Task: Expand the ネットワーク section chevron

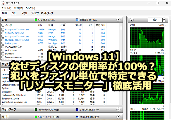Action: coord(118,109)
